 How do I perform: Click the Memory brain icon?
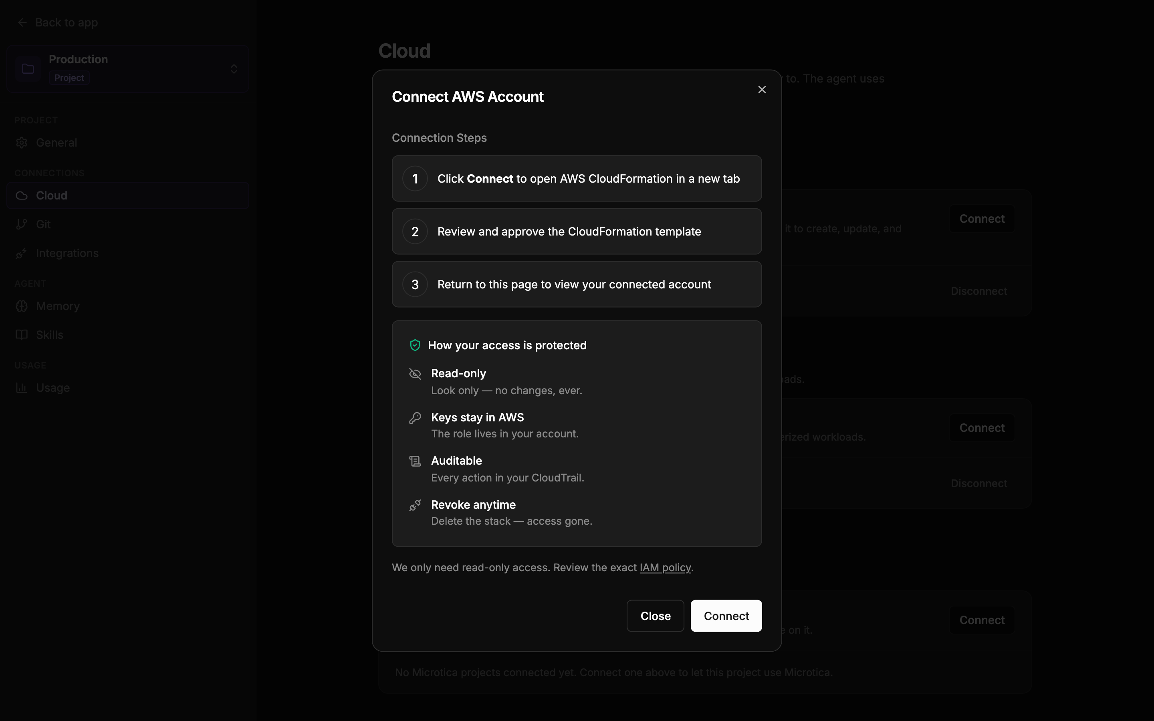coord(22,306)
